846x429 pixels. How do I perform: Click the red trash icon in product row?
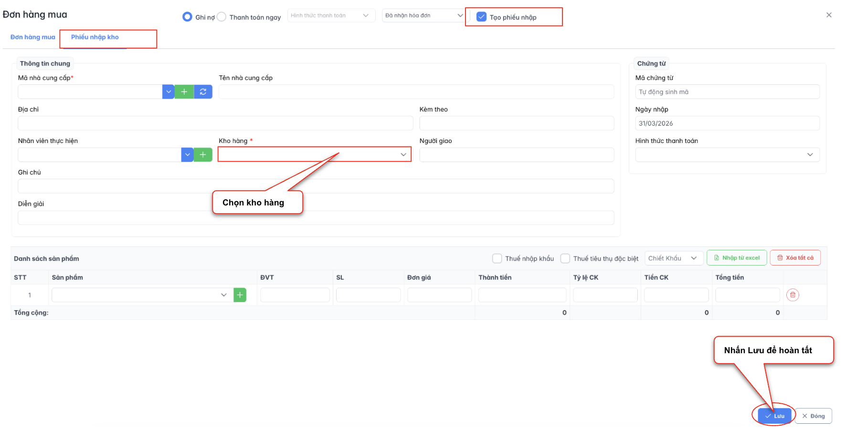coord(793,295)
